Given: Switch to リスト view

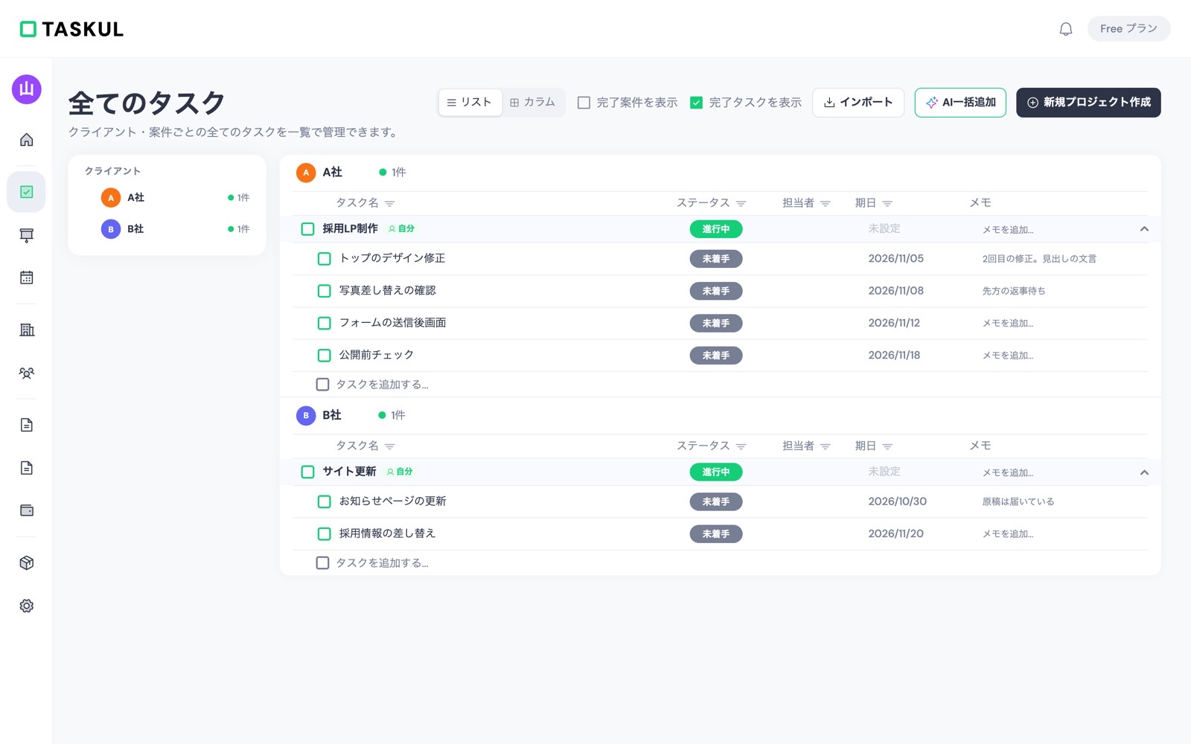Looking at the screenshot, I should coord(470,103).
